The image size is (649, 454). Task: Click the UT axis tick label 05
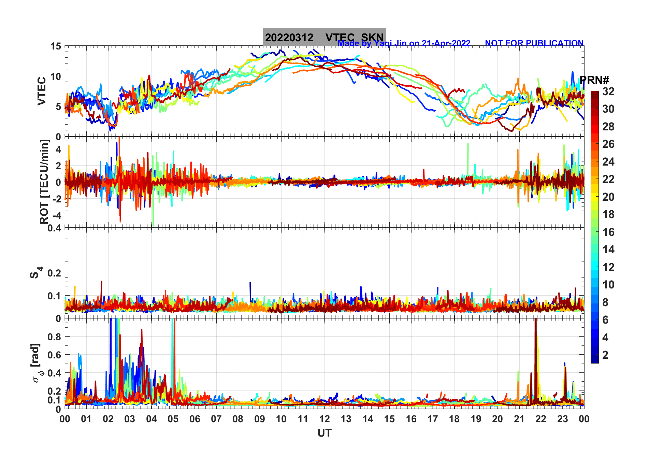point(173,419)
